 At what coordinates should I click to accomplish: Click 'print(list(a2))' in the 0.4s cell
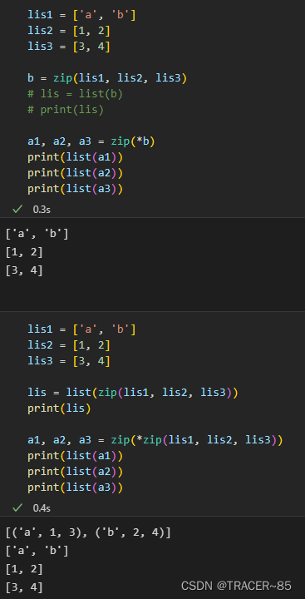[x=75, y=472]
